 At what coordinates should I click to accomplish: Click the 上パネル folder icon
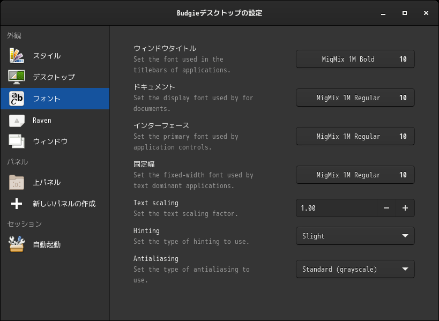click(17, 182)
